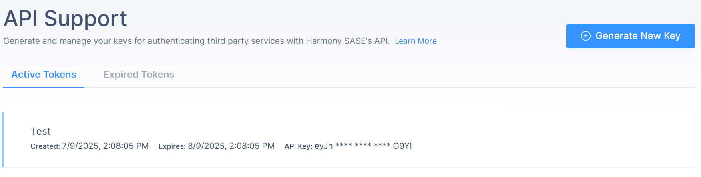Screen dimensions: 701x177
Task: Click the Generate New Key button label
Action: point(638,36)
